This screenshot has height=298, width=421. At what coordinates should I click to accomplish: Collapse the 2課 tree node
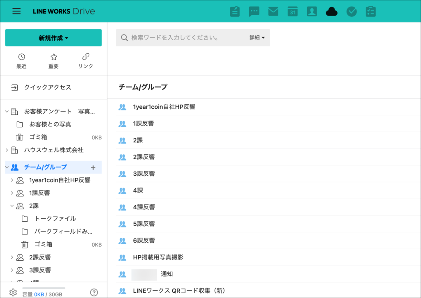(x=12, y=206)
